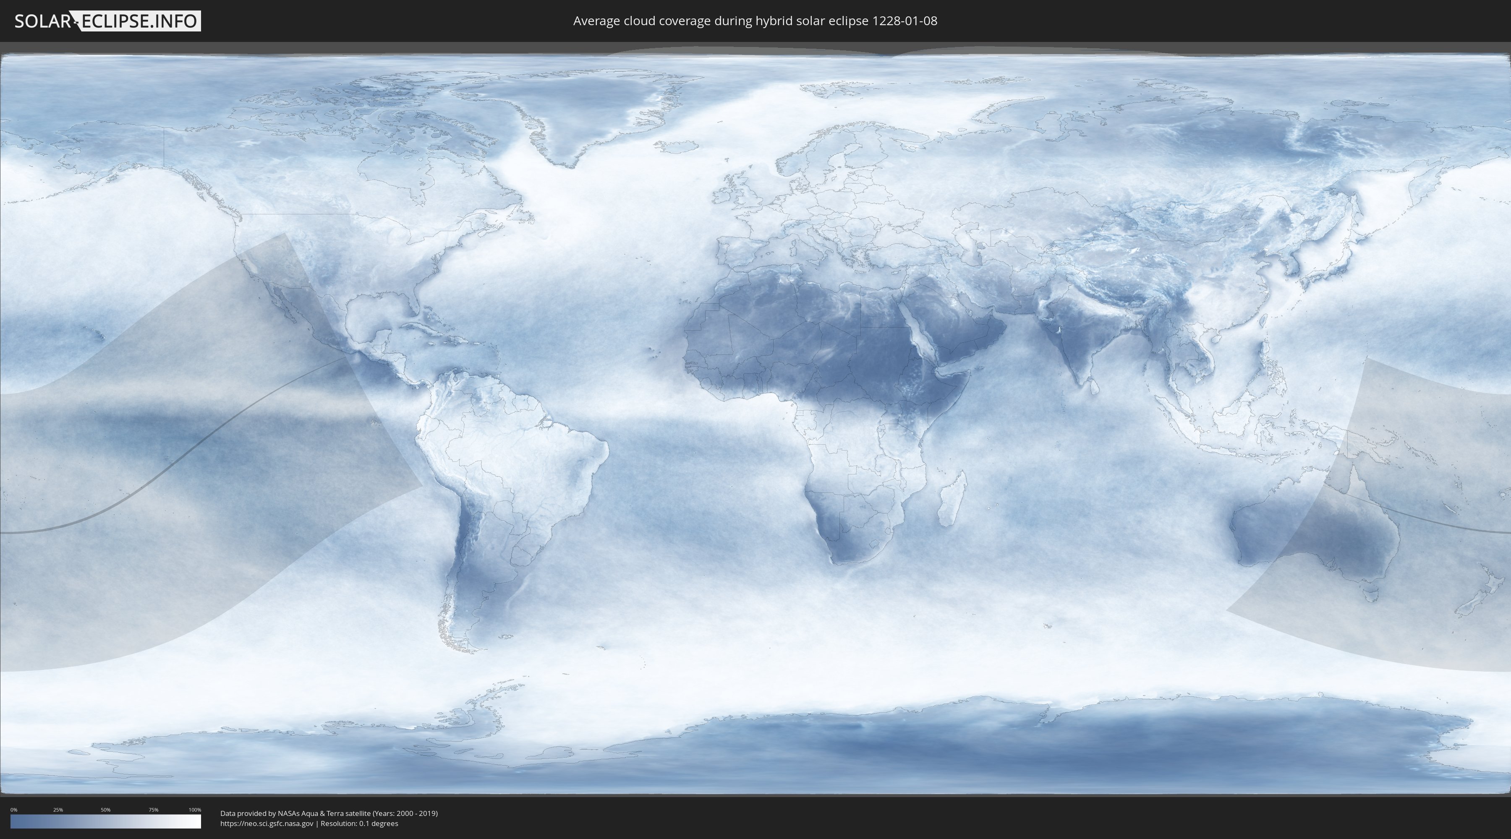
Task: Click the 25% legend label
Action: pyautogui.click(x=58, y=810)
